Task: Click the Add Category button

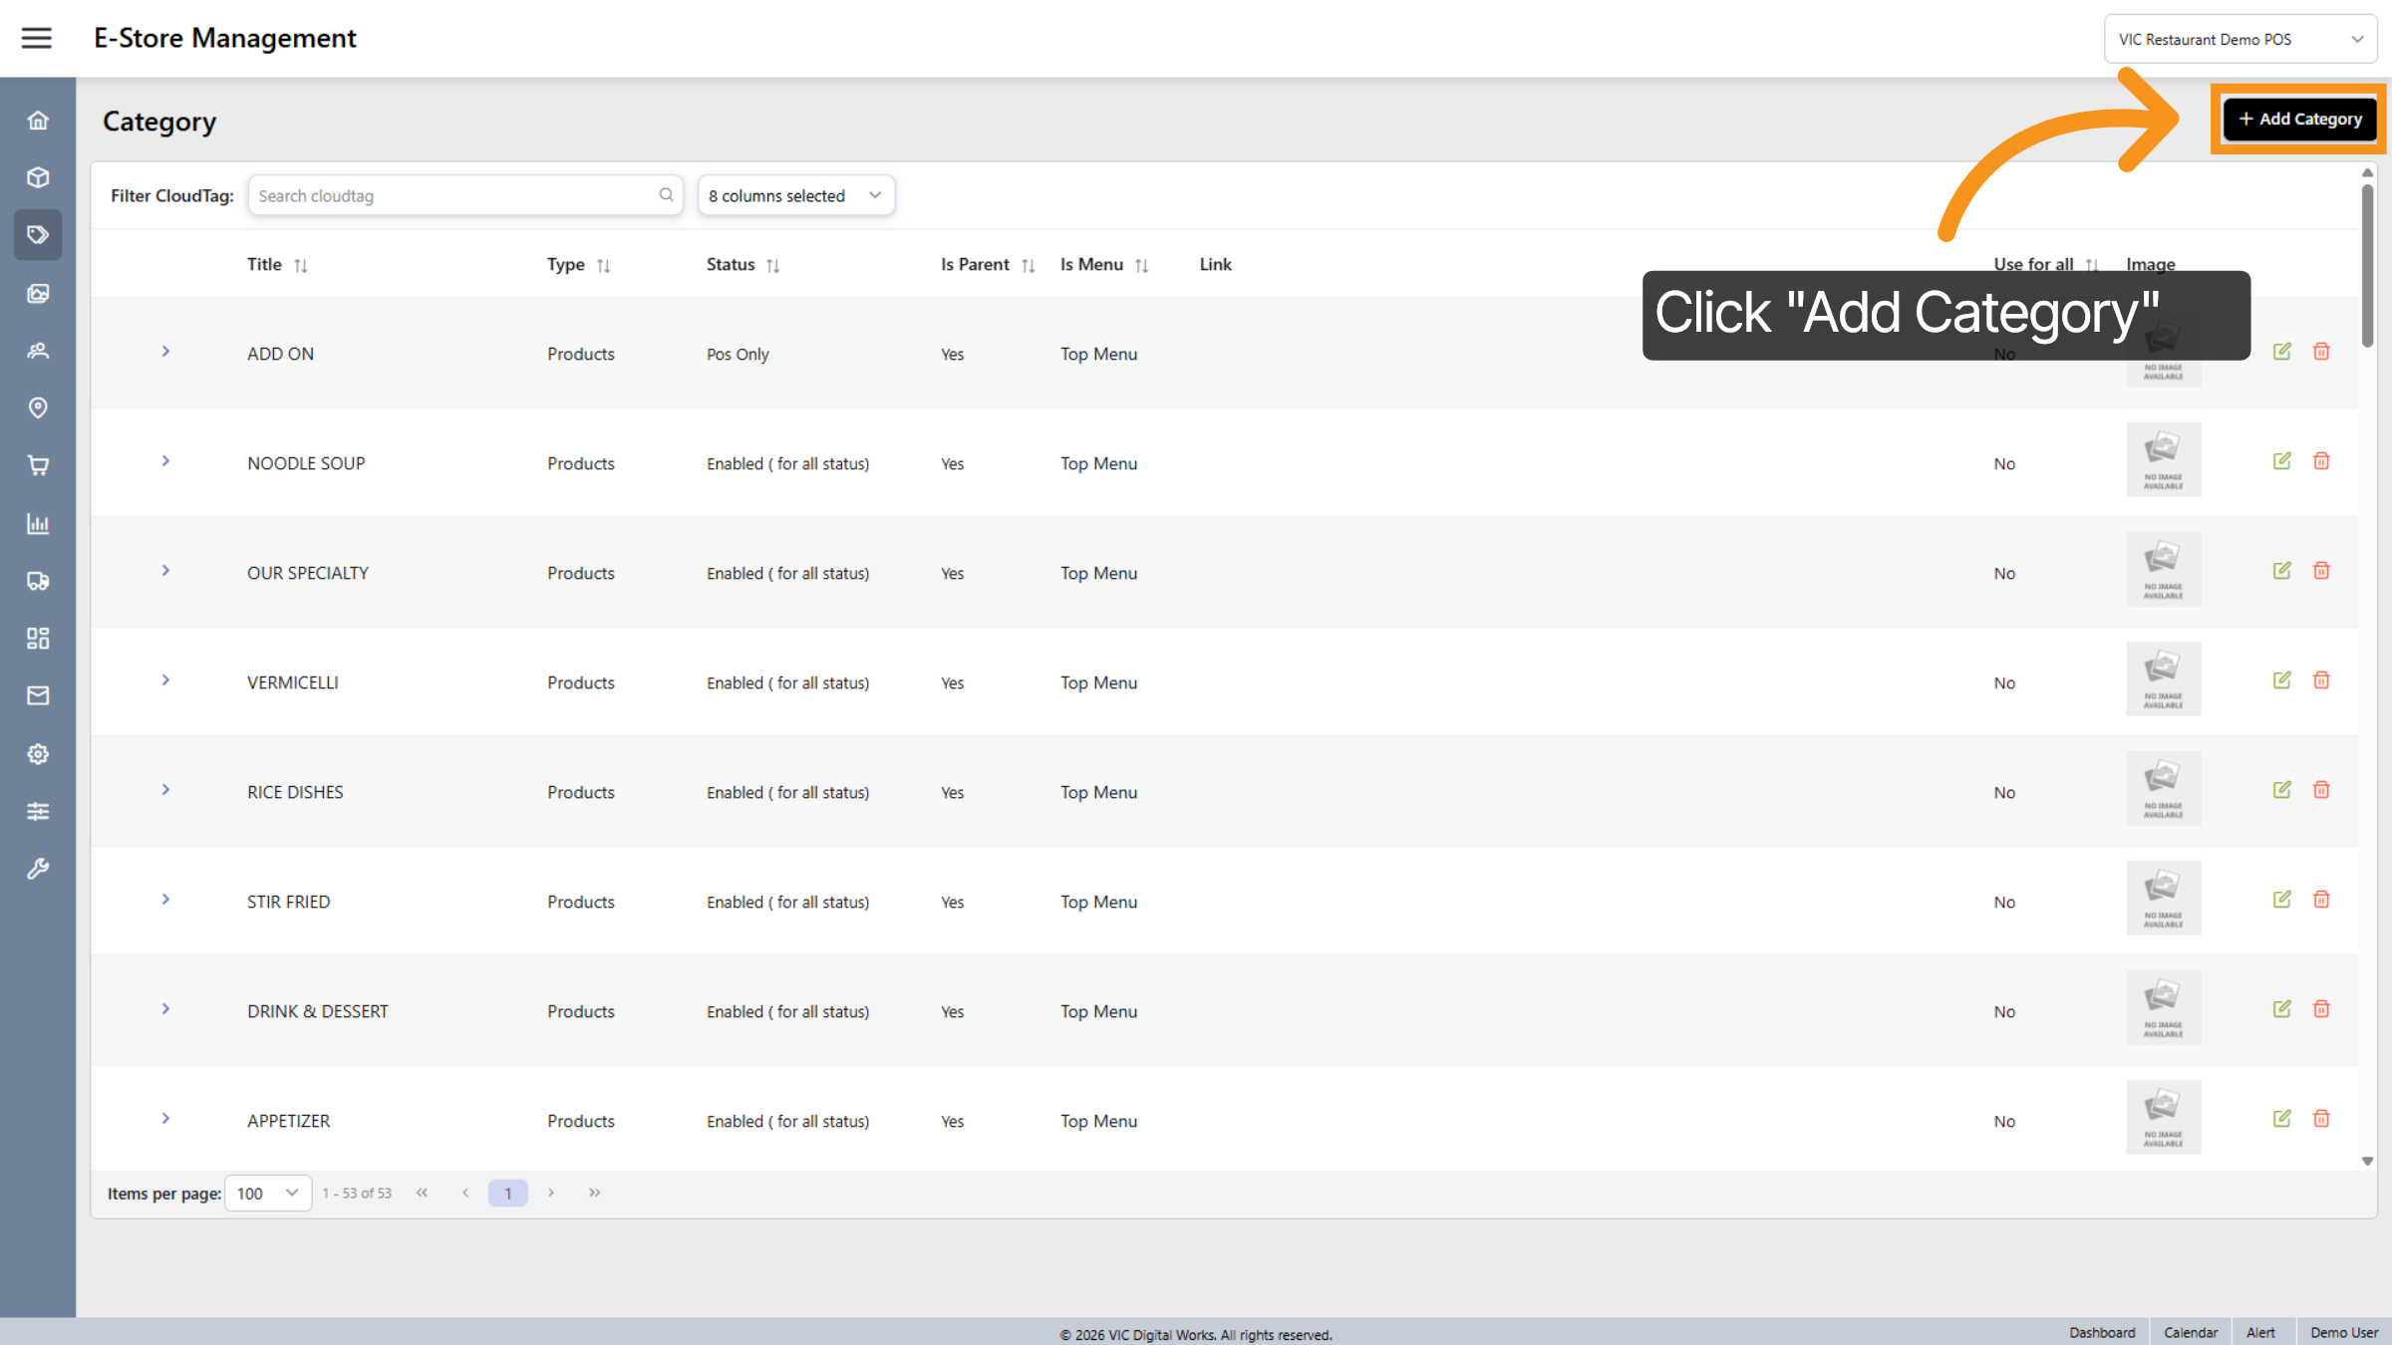Action: [2298, 119]
